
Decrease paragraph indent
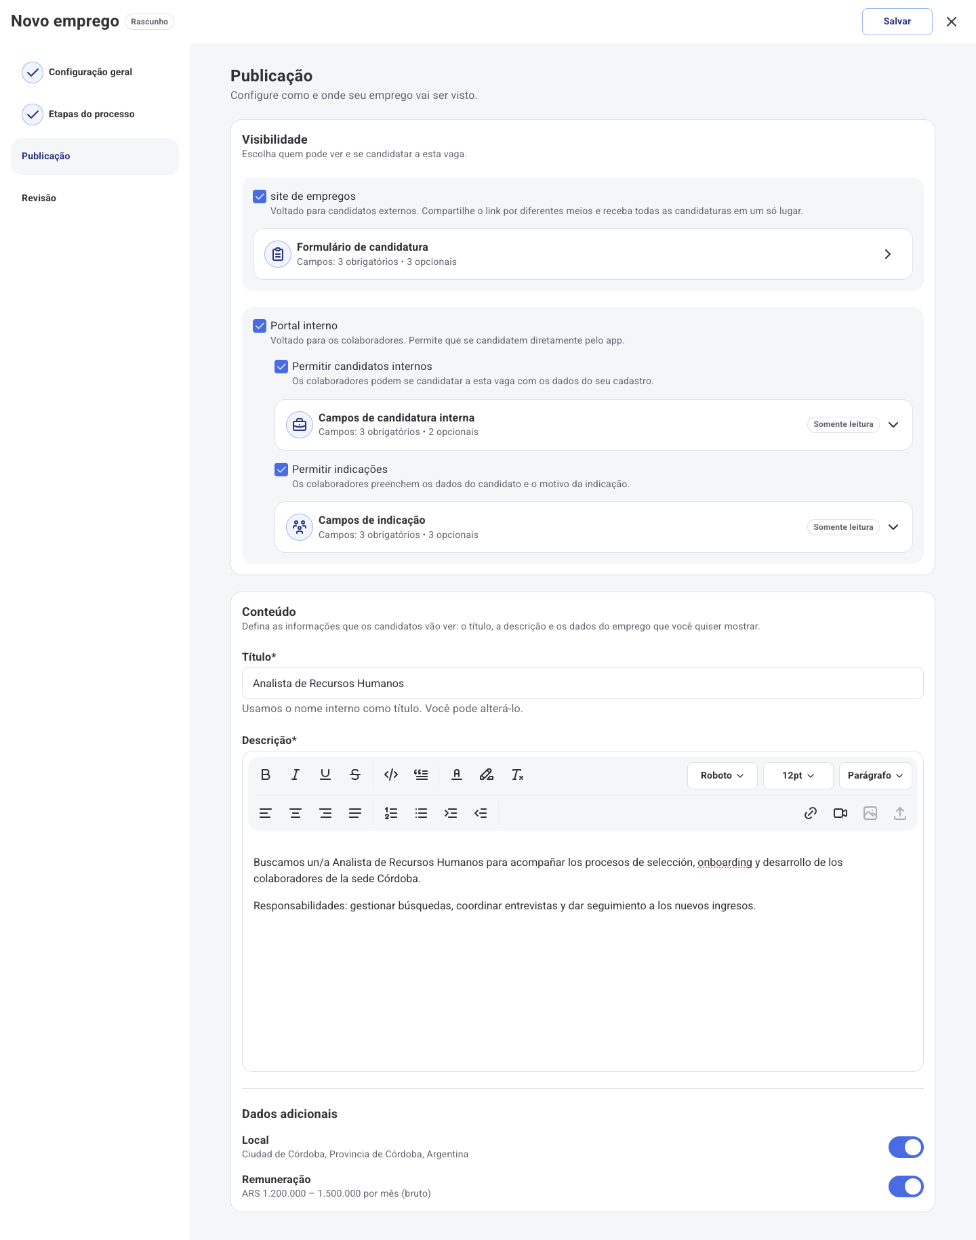pos(481,813)
